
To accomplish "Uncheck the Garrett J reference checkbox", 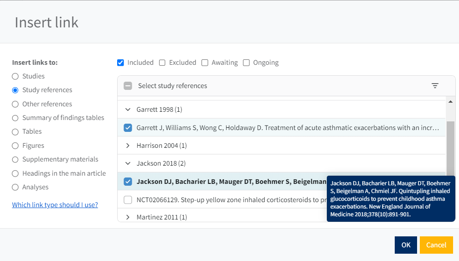I will 128,128.
